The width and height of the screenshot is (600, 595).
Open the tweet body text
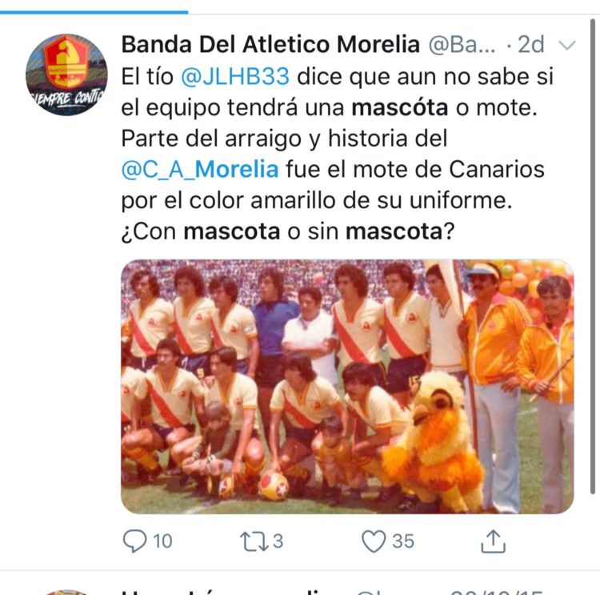[x=337, y=154]
